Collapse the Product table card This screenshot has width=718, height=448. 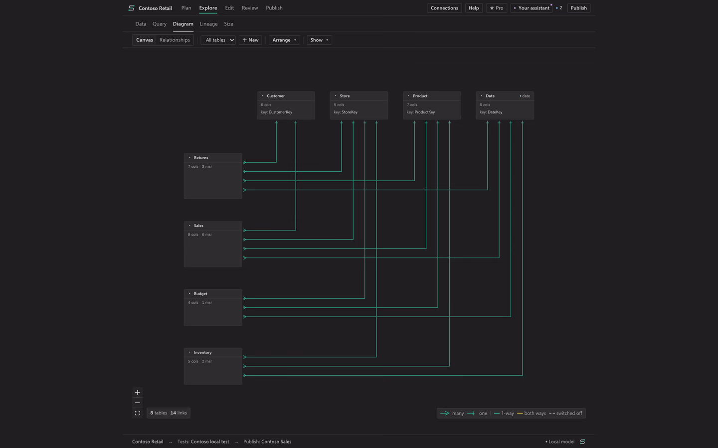click(408, 96)
